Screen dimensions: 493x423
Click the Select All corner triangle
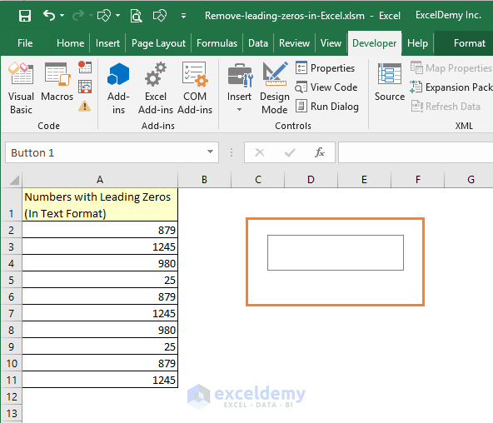coord(14,180)
